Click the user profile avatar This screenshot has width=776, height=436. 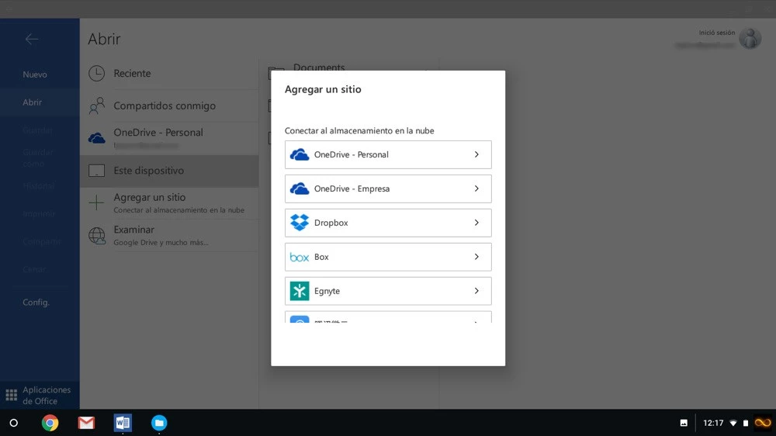(x=750, y=38)
